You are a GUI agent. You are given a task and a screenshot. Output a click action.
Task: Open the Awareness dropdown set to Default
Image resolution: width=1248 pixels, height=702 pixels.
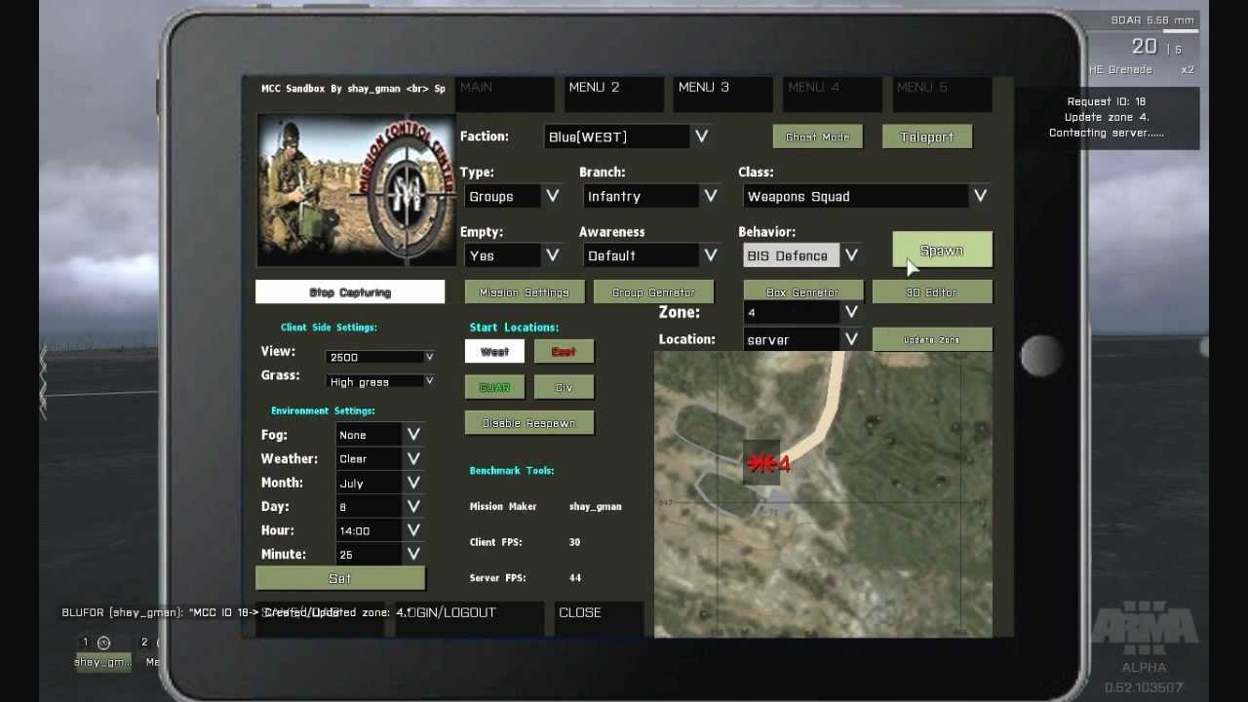click(651, 255)
